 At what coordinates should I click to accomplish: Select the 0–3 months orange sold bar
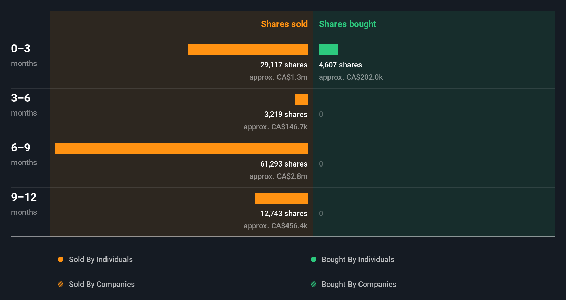coord(248,50)
